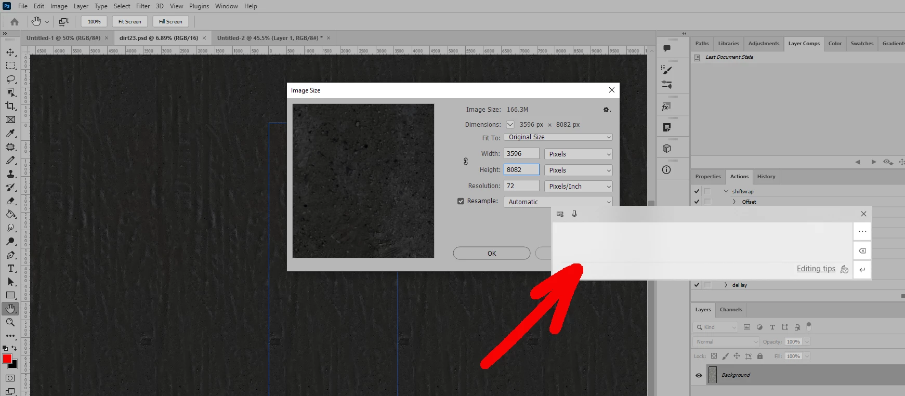Screen dimensions: 905x396
Task: Select the Eraser tool
Action: click(x=10, y=201)
